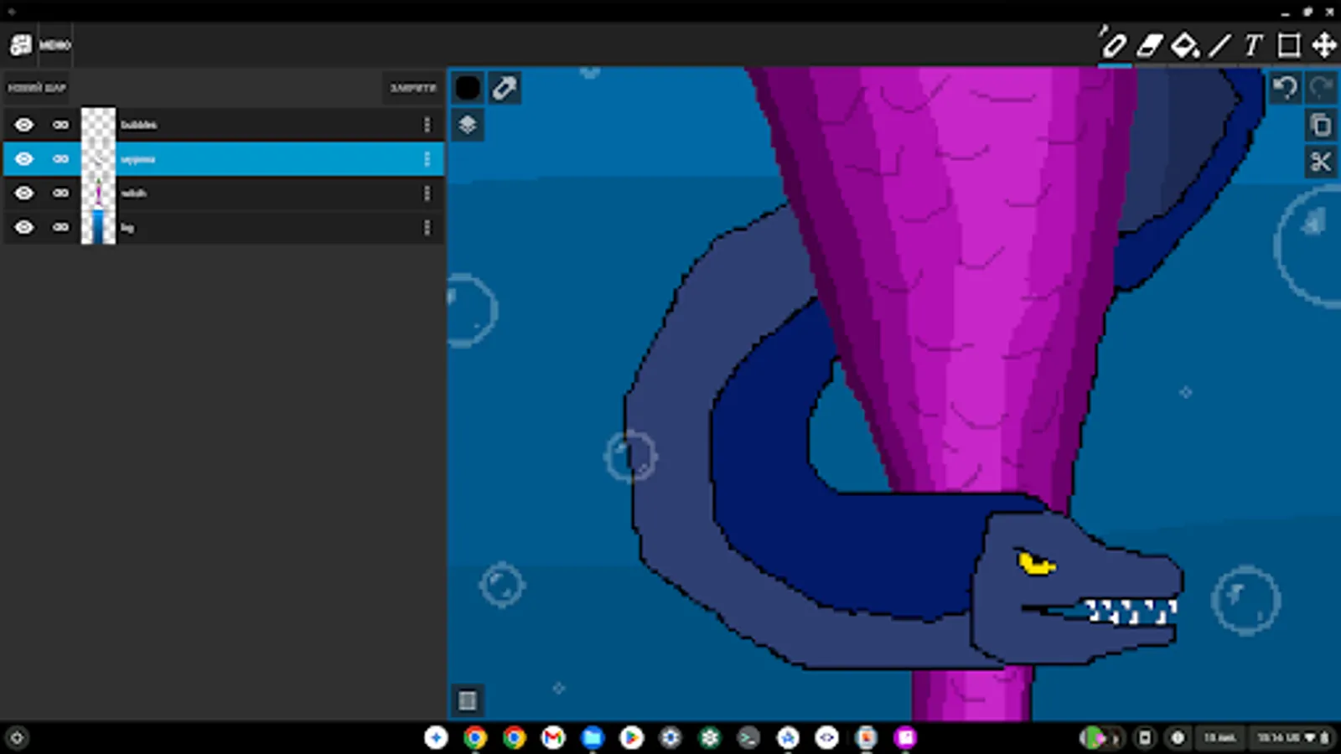Toggle the grid icon below the canvas
Screen dimensions: 1341x754
tap(467, 700)
